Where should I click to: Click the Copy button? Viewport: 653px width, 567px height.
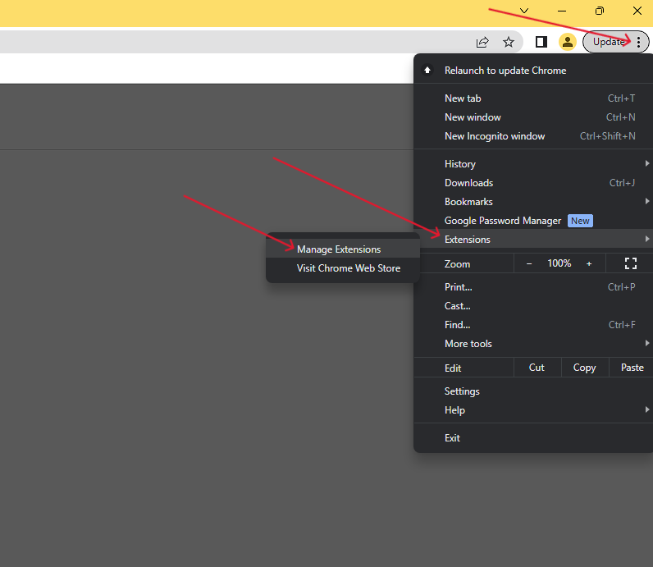click(585, 368)
